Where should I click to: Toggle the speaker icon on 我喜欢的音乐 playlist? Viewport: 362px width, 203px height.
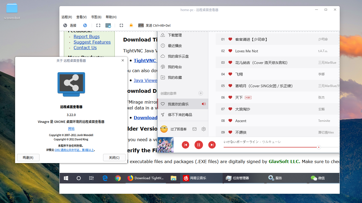click(x=204, y=104)
